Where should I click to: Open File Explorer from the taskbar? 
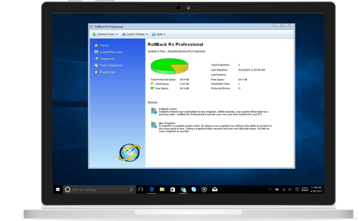(x=162, y=189)
